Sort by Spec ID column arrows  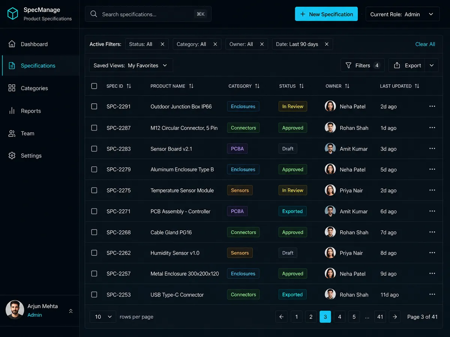tap(129, 86)
